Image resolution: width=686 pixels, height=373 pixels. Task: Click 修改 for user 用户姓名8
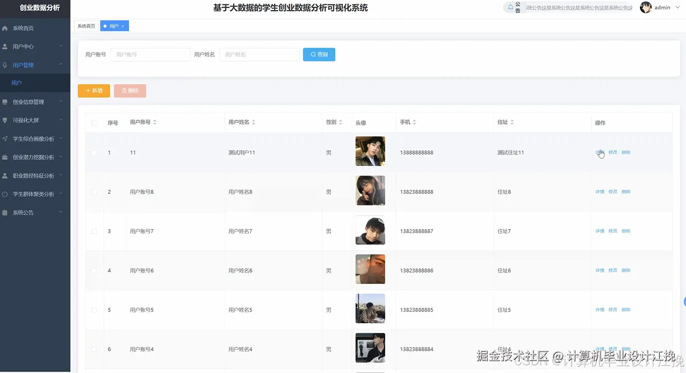tap(613, 192)
